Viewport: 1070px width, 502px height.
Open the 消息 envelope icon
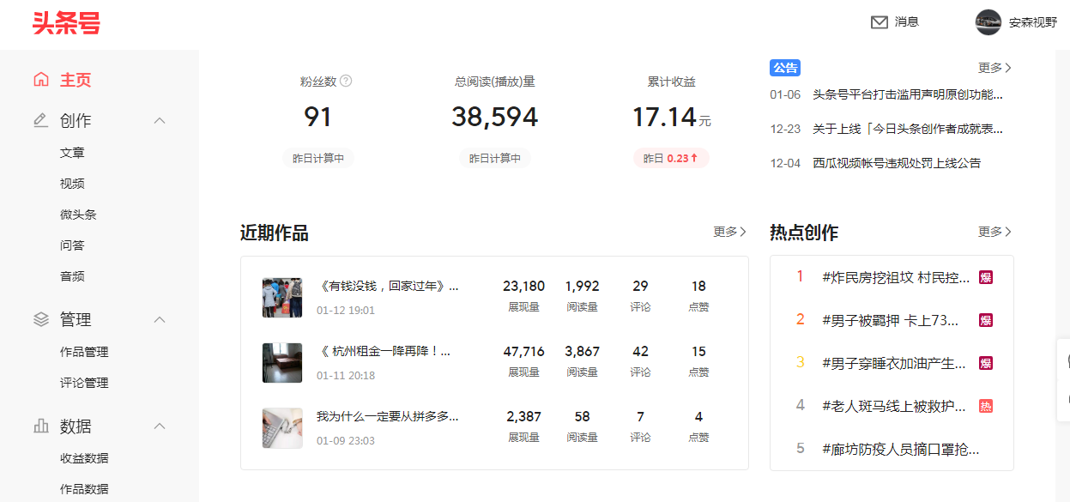coord(880,22)
